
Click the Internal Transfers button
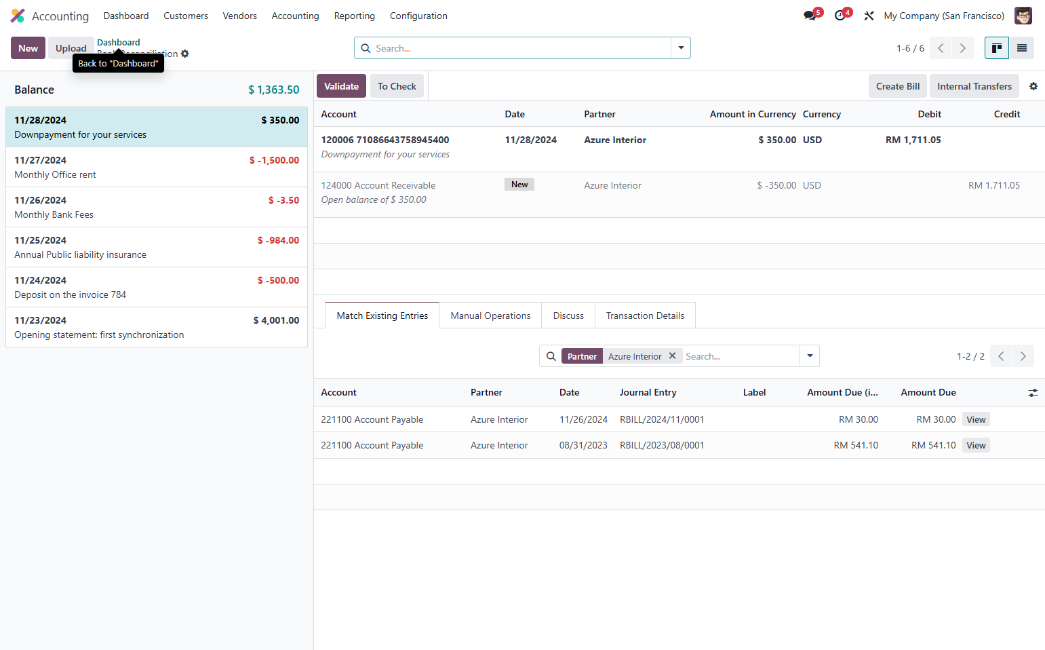pos(974,86)
